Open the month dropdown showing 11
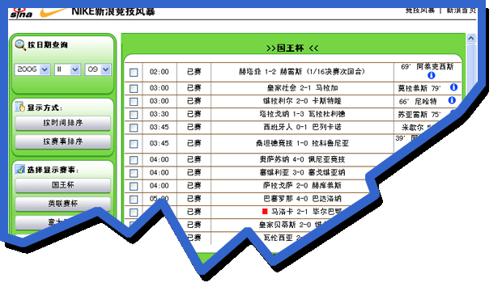502x291 pixels. [67, 70]
